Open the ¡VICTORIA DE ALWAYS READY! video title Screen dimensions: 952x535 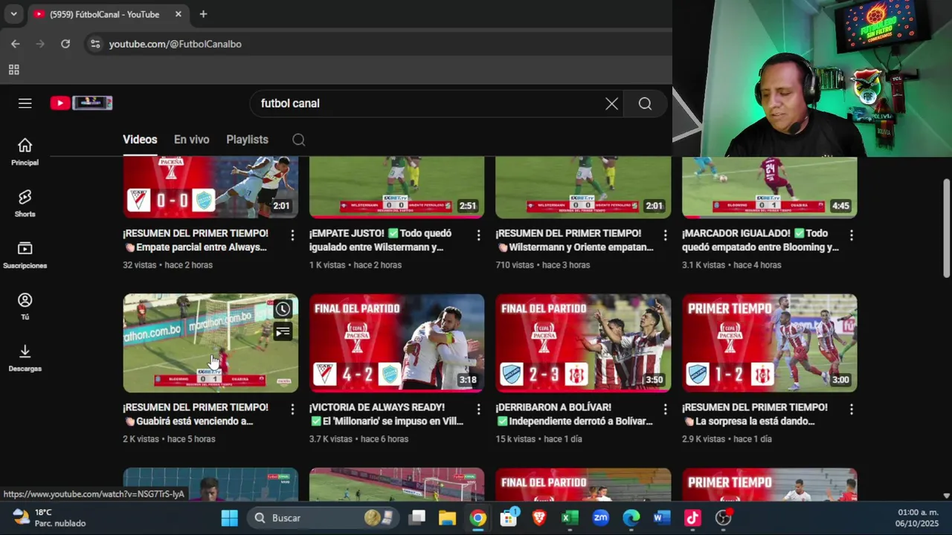click(x=387, y=414)
